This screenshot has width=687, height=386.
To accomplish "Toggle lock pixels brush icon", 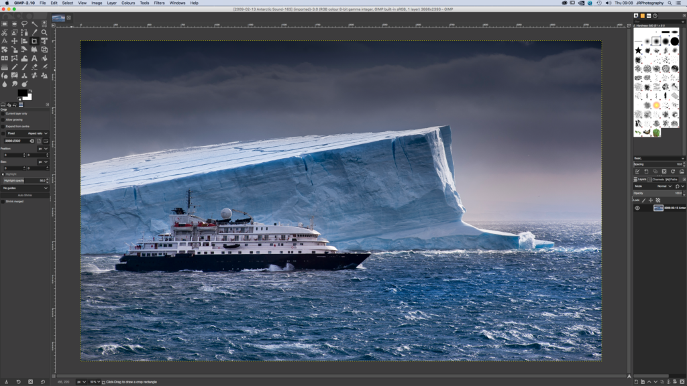I will 643,200.
